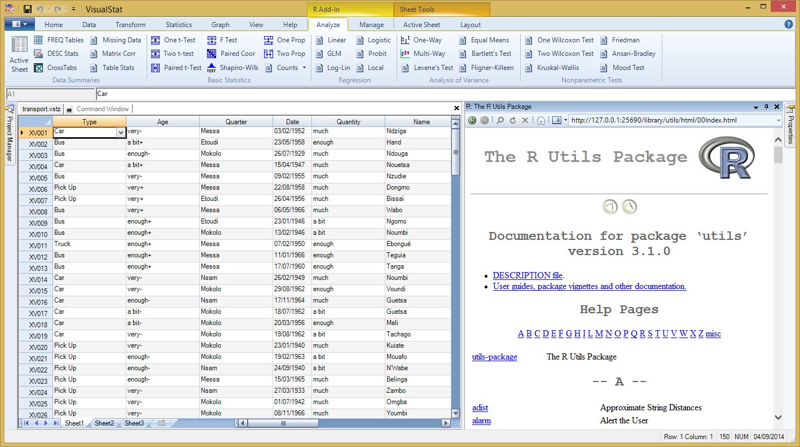Image resolution: width=800 pixels, height=447 pixels.
Task: Open the Type cell dropdown for XV001
Action: tap(120, 132)
